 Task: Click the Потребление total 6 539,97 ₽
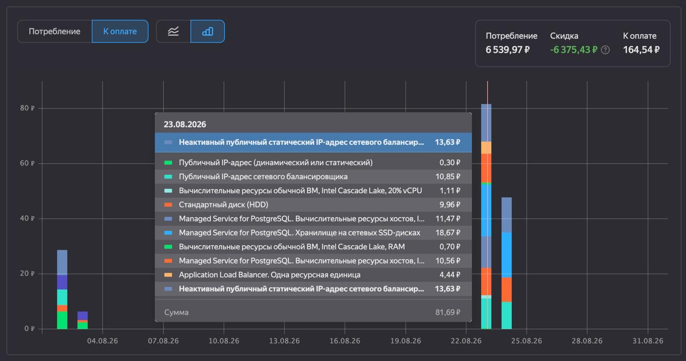tap(508, 50)
